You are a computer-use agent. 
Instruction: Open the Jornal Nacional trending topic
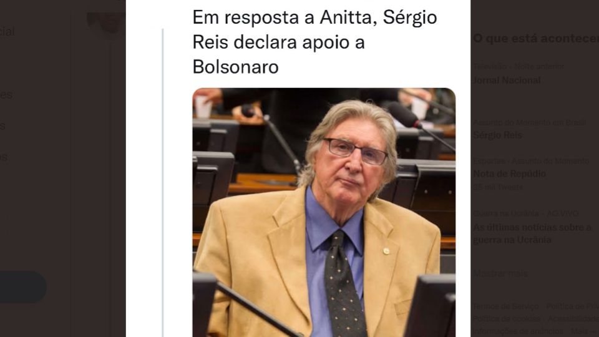(x=507, y=81)
